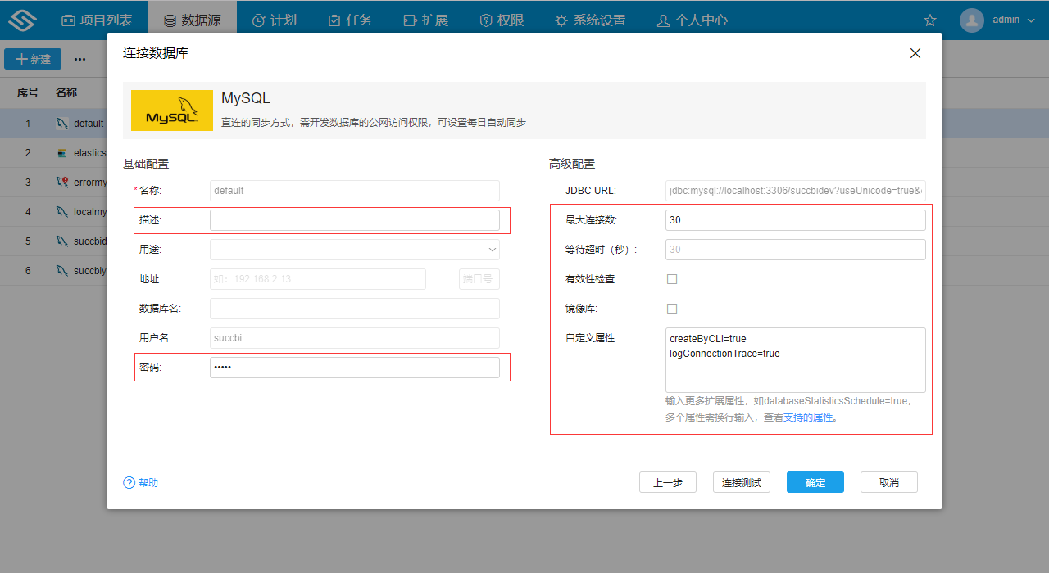
Task: Click the 帮助 question mark icon
Action: [x=129, y=482]
